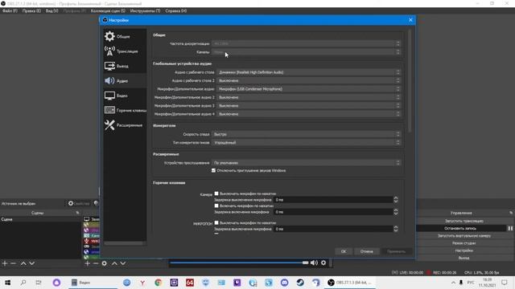Viewport: 515px width, 289px height.
Task: Open Google Chrome from the taskbar
Action: tap(158, 282)
